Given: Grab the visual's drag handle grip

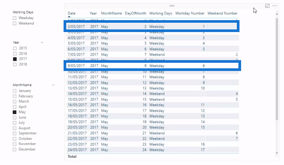Looking at the screenshot, I should [172, 6].
